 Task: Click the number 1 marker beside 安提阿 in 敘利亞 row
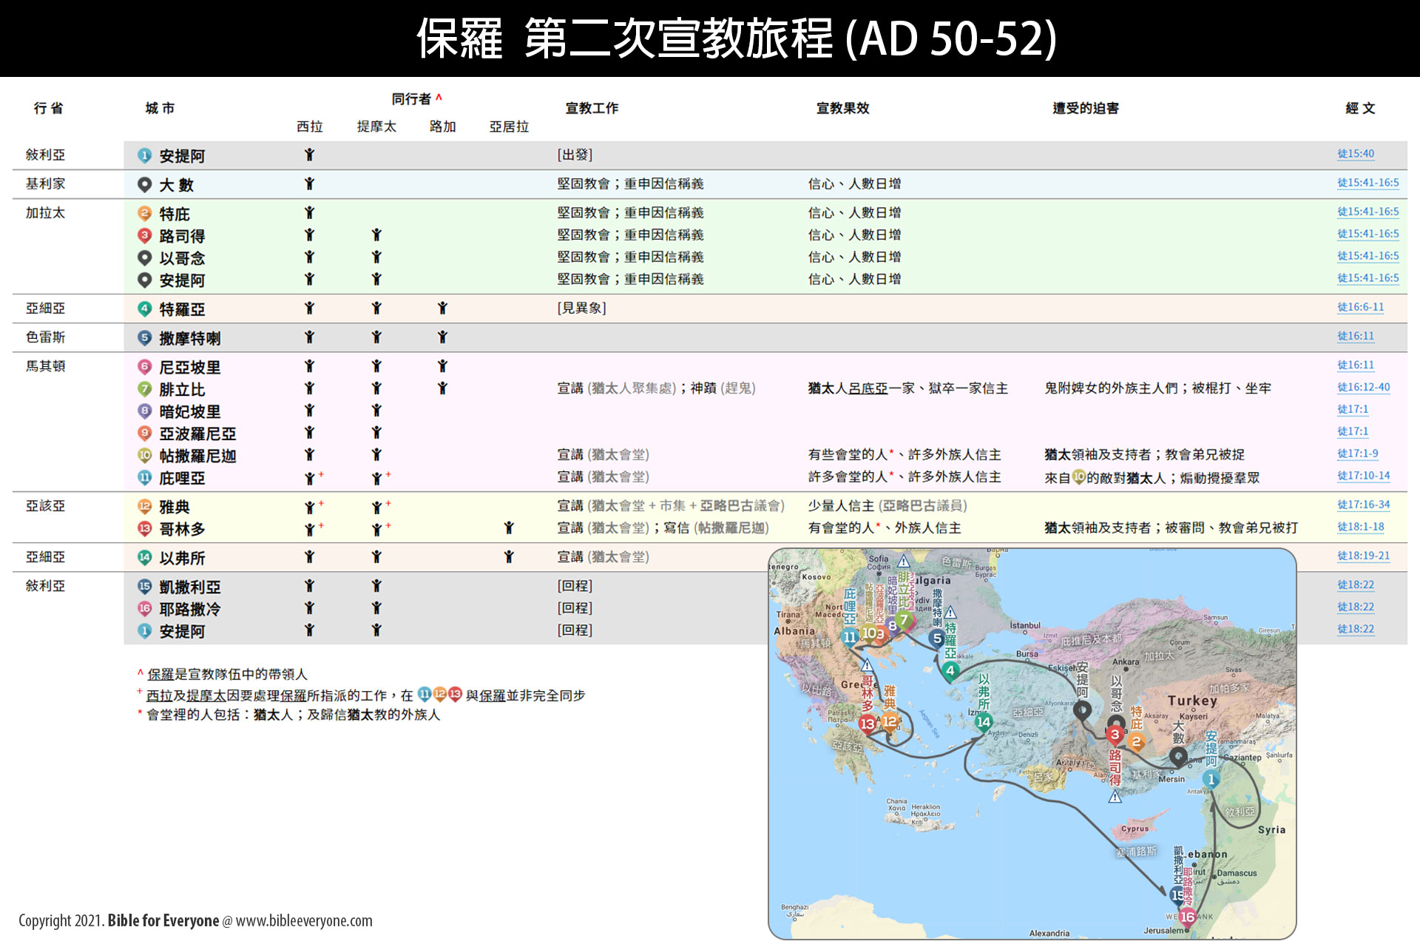coord(144,155)
